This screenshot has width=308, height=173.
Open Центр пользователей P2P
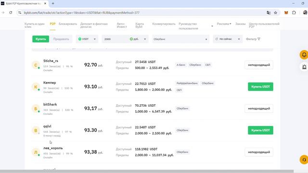[x=264, y=25]
